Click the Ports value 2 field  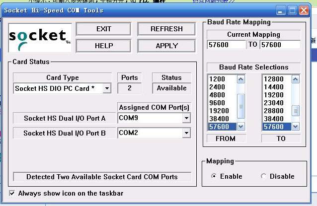[129, 88]
